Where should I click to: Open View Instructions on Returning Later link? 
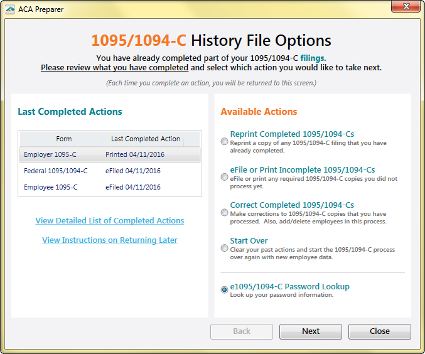tap(110, 240)
